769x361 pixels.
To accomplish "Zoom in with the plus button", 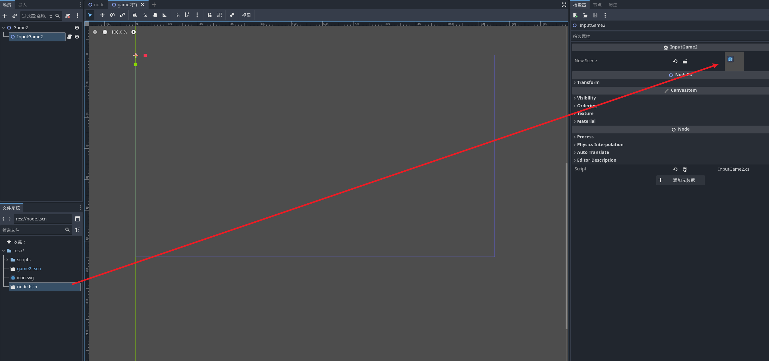I will point(134,32).
